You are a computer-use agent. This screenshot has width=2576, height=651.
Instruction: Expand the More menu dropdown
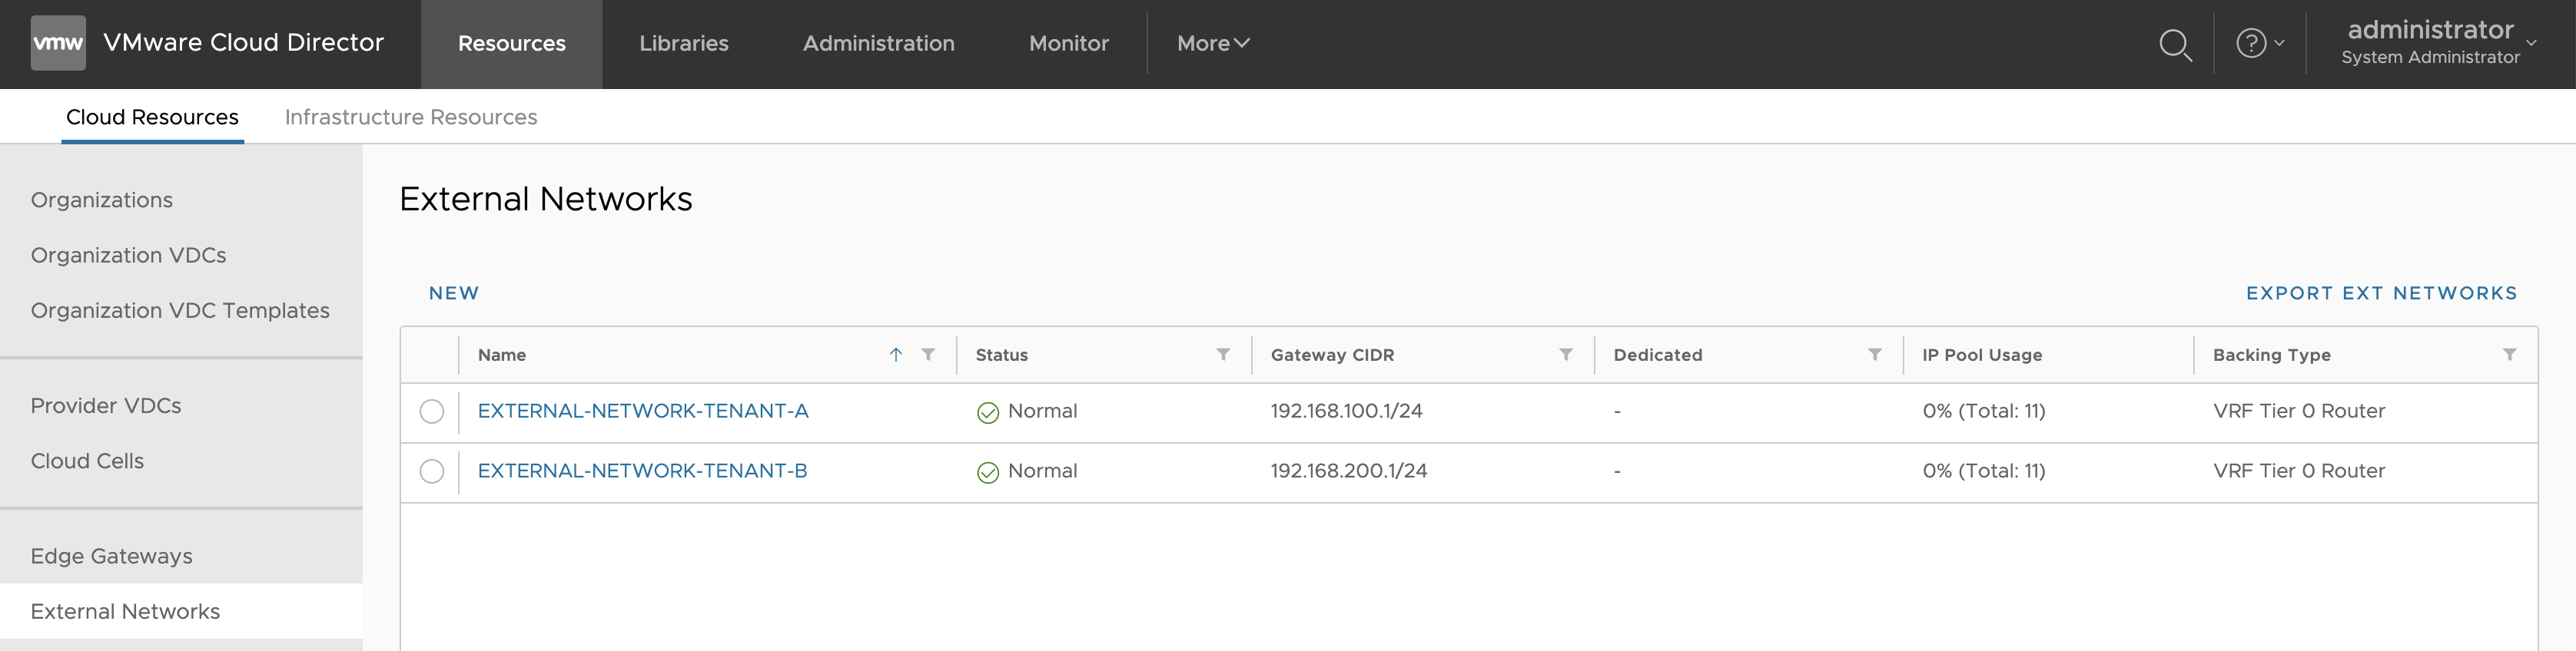(1212, 43)
